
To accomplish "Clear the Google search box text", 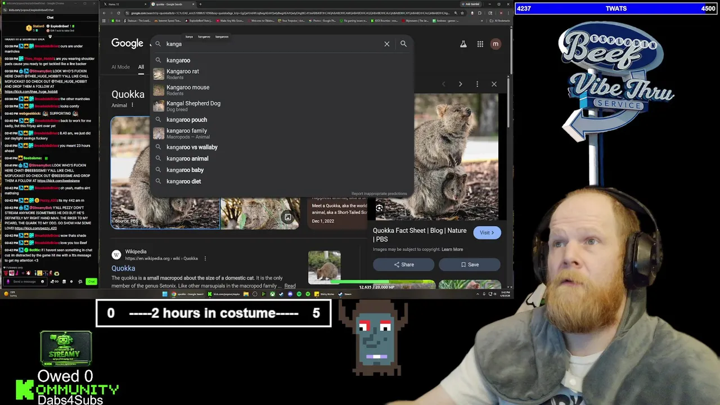I will click(x=386, y=44).
